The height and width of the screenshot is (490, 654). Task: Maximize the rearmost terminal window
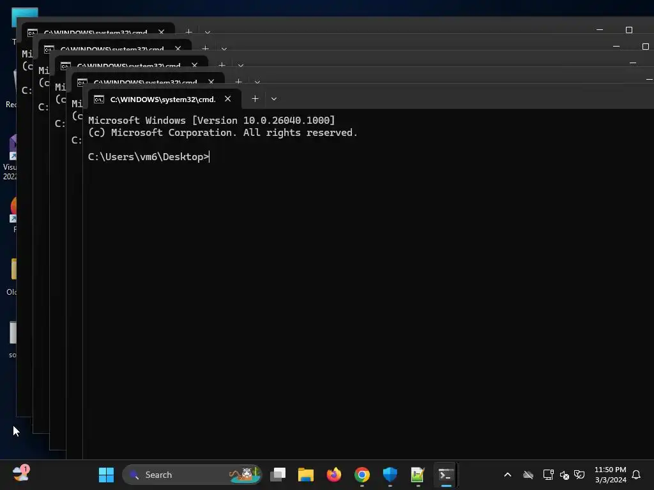point(629,30)
